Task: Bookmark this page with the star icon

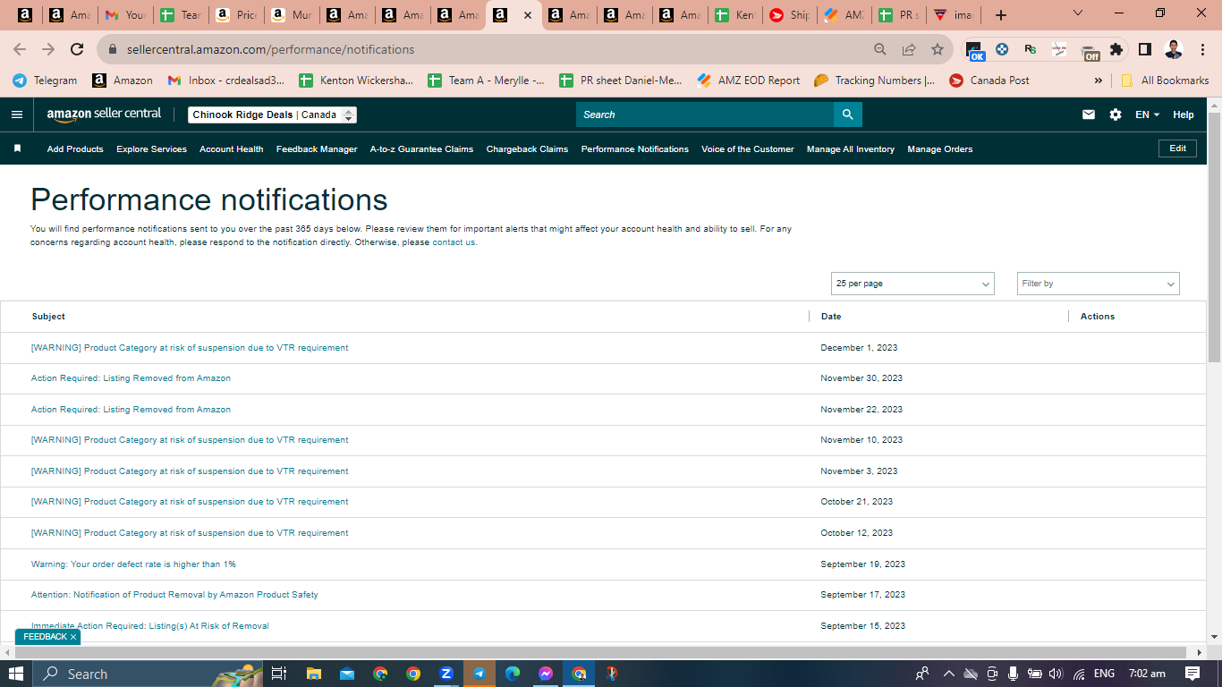Action: coord(938,49)
